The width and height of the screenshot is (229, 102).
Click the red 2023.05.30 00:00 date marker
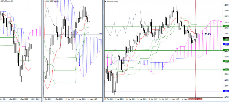click(196, 99)
